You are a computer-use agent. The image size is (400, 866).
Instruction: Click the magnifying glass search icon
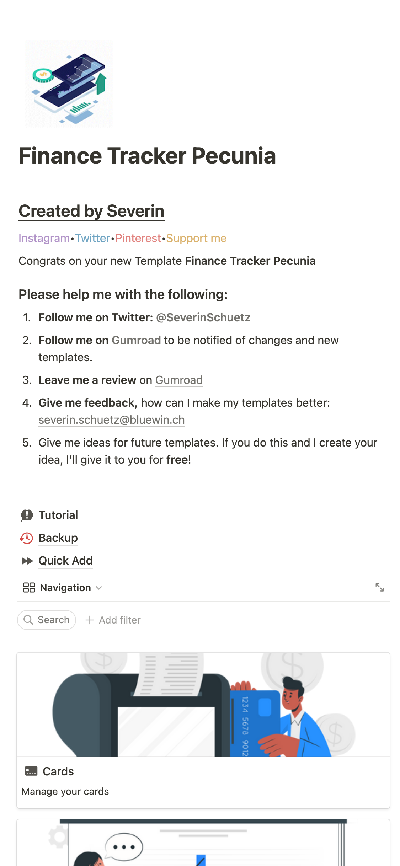tap(28, 620)
